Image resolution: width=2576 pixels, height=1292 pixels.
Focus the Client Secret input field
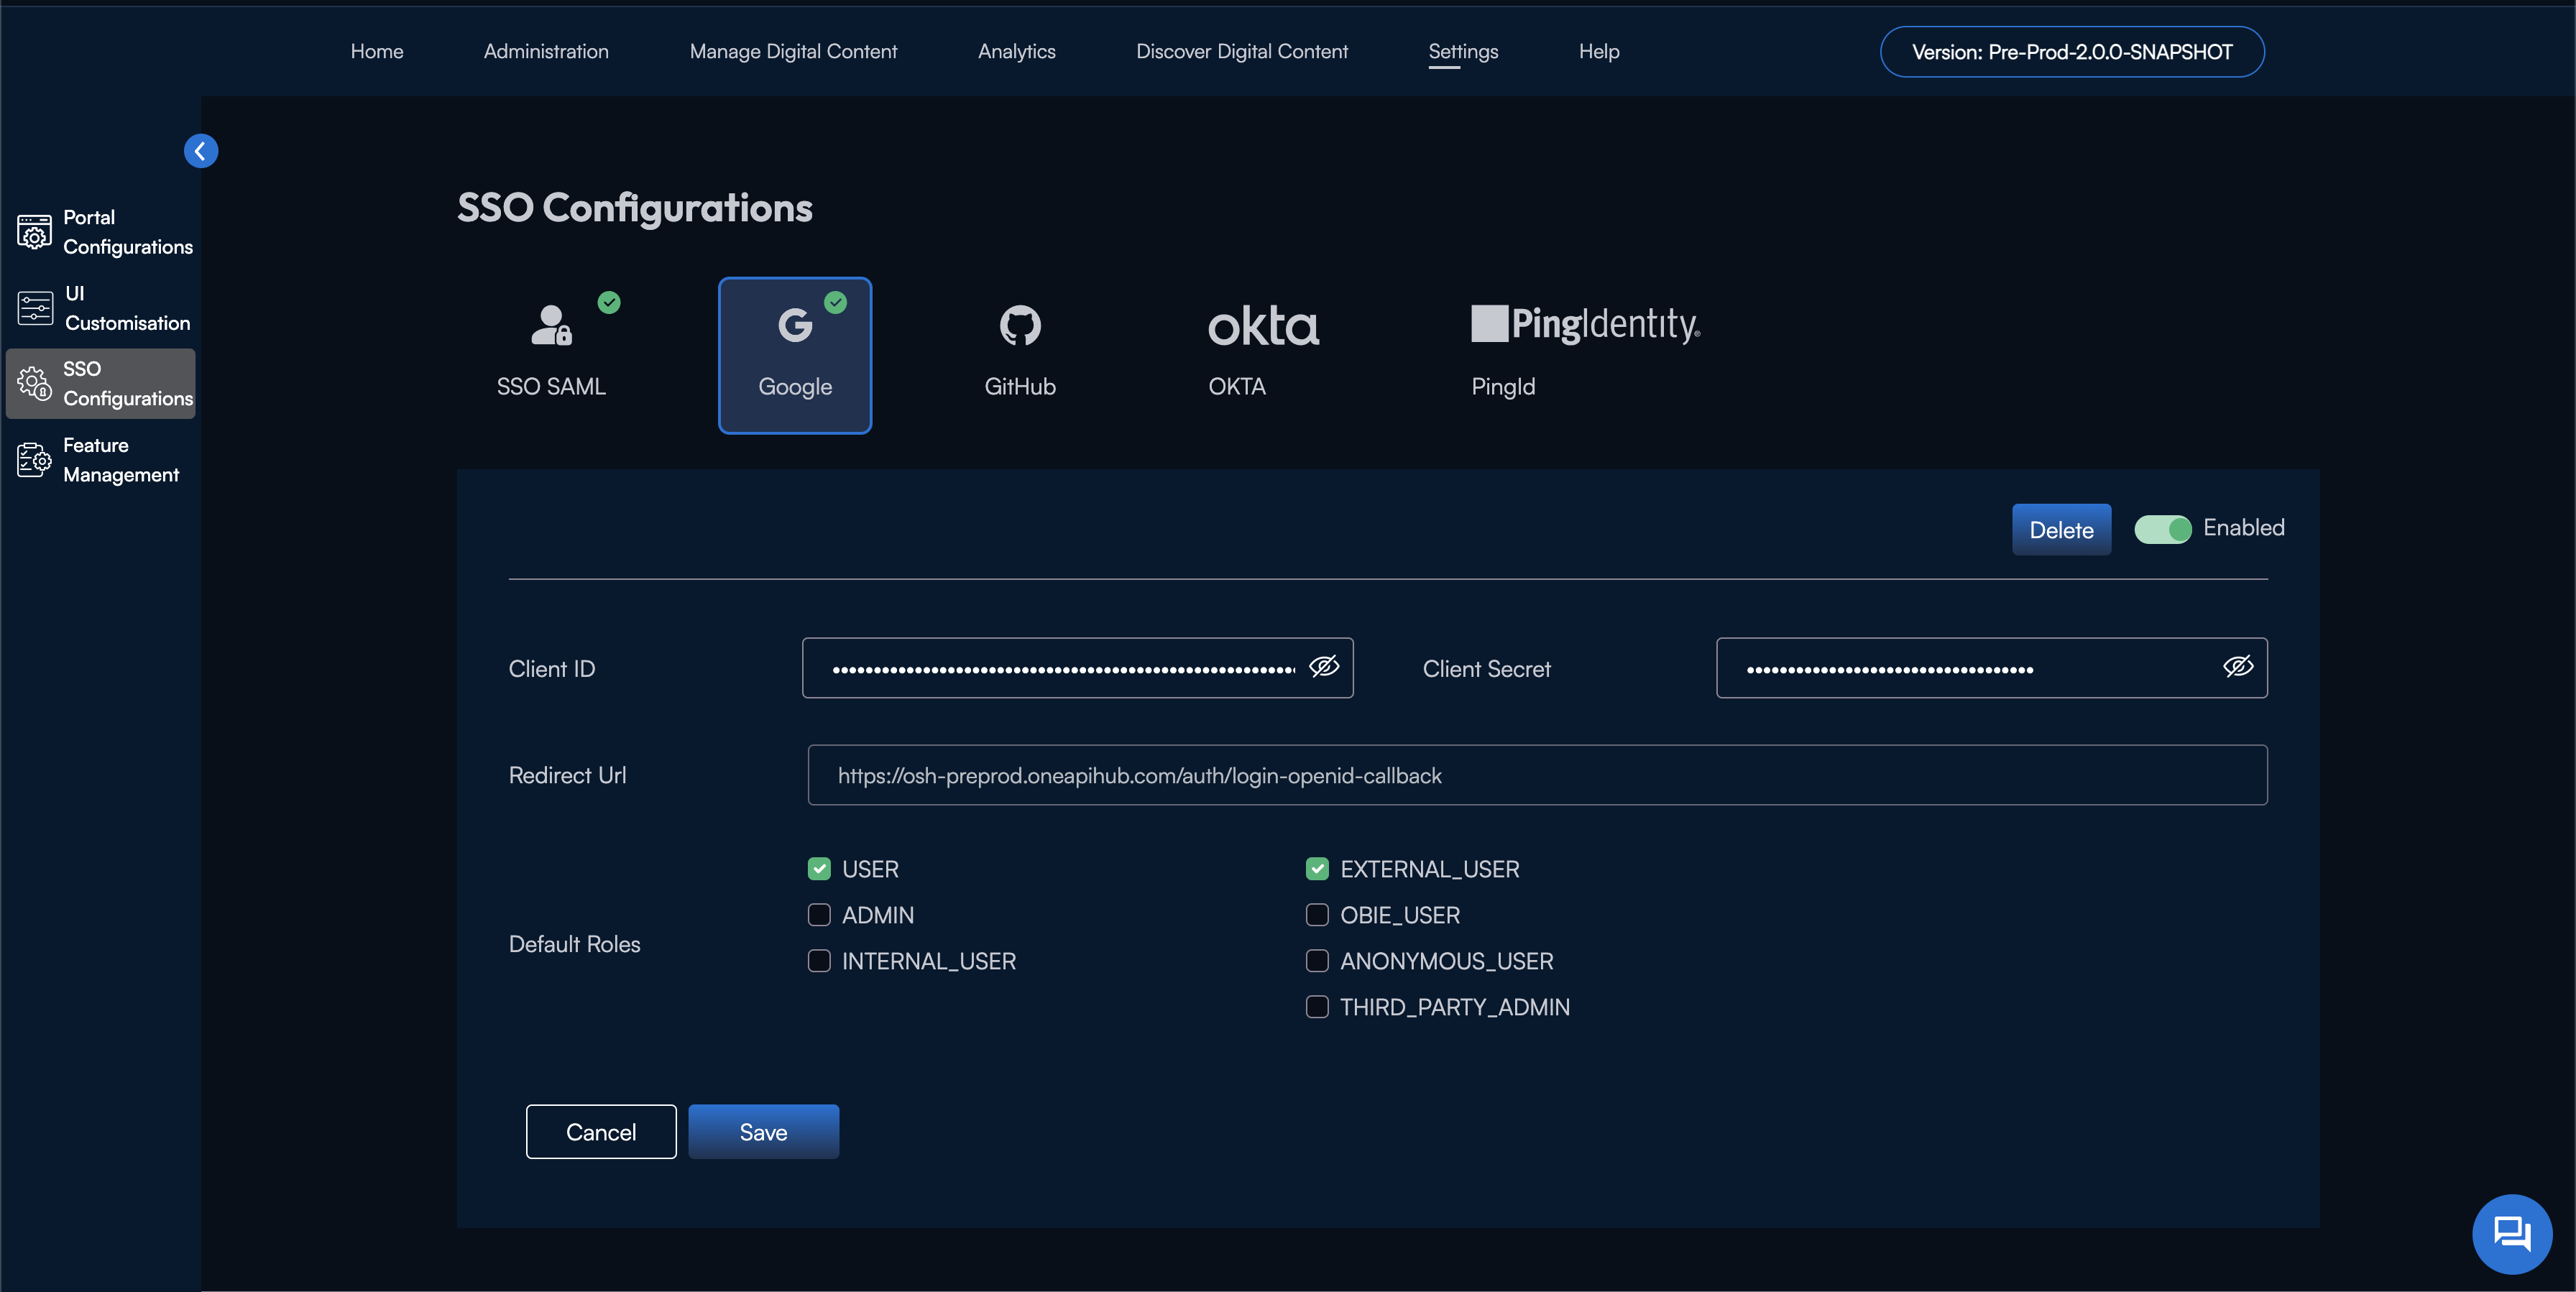(x=1991, y=668)
